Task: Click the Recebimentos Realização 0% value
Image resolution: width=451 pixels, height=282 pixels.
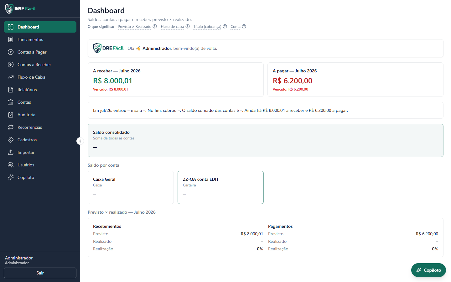Action: pos(260,249)
